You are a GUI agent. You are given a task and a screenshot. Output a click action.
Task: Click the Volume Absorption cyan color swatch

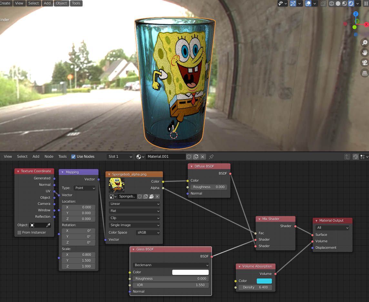pyautogui.click(x=264, y=281)
